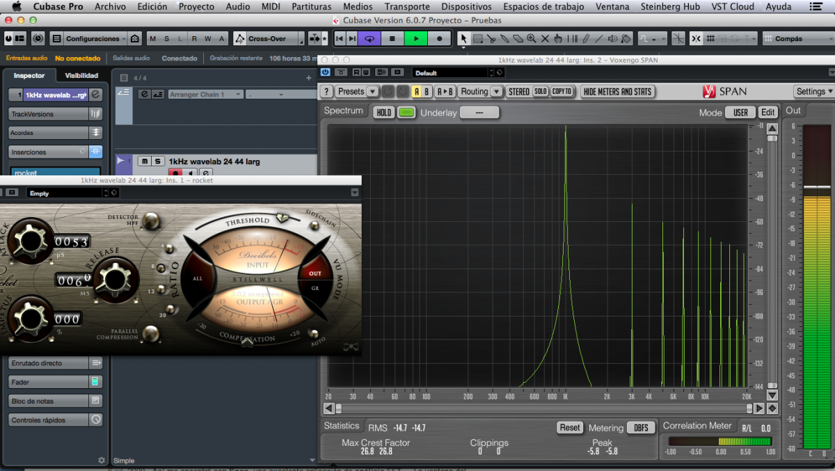Enable Solo on the 1kHz wavelab track
This screenshot has height=471, width=835.
pos(157,161)
